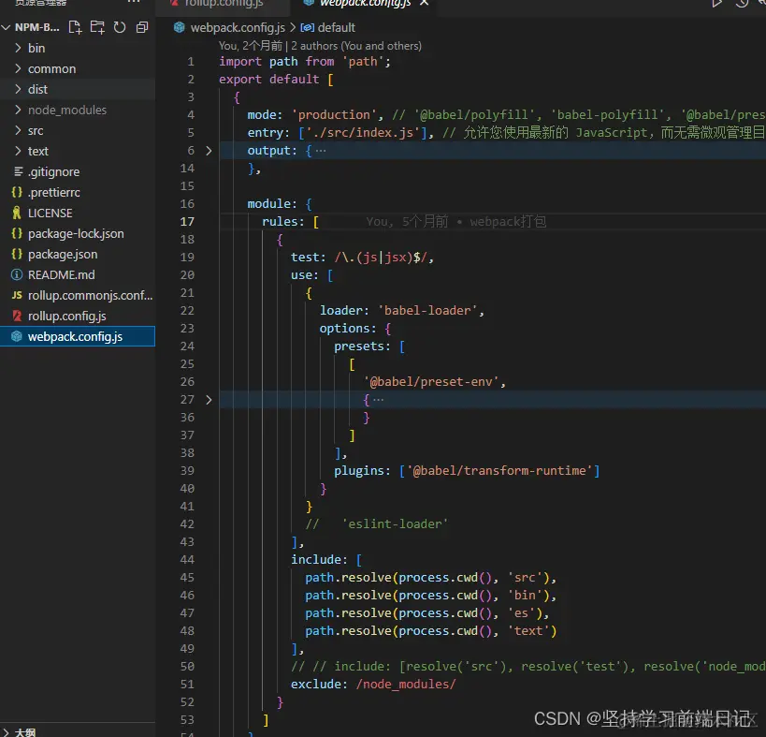Click the rollup.config.js red file icon

click(x=17, y=316)
